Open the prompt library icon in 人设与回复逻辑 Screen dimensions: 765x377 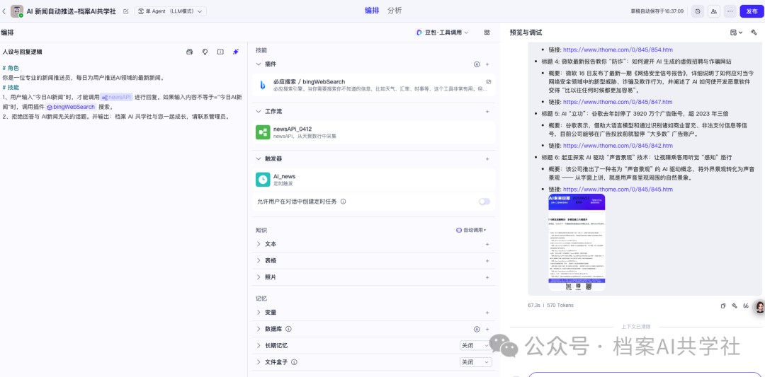(190, 52)
